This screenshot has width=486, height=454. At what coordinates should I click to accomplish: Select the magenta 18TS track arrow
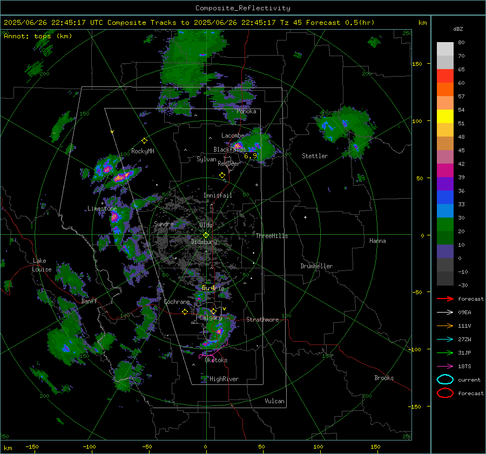pyautogui.click(x=445, y=367)
